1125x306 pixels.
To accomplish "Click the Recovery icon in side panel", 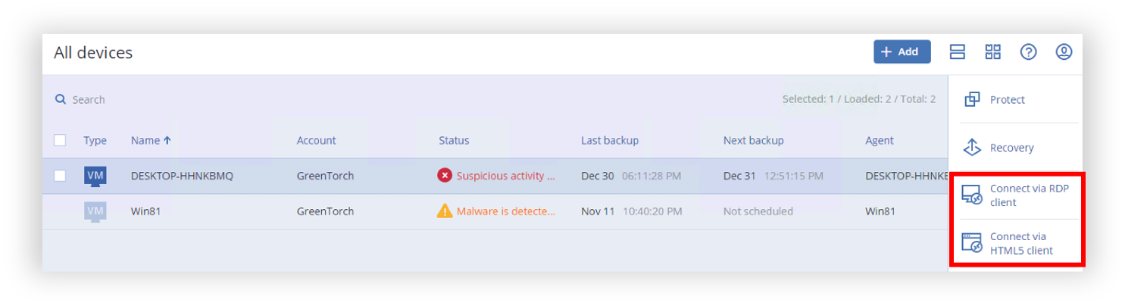I will (x=972, y=148).
